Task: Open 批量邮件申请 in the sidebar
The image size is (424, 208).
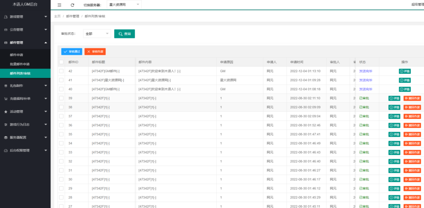Action: coord(19,64)
